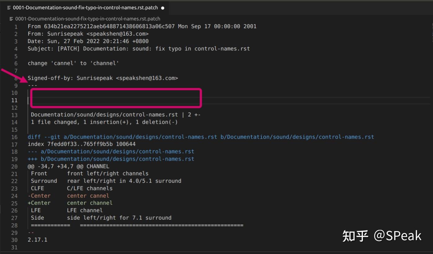This screenshot has width=433, height=254.
Task: Click the '============' table border line 28
Action: pyautogui.click(x=137, y=225)
